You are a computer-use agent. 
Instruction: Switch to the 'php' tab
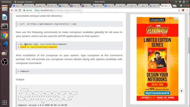pyautogui.click(x=40, y=6)
